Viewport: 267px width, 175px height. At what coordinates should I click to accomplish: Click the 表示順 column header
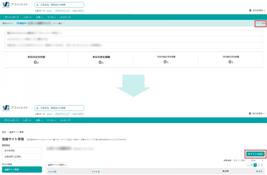pos(225,171)
